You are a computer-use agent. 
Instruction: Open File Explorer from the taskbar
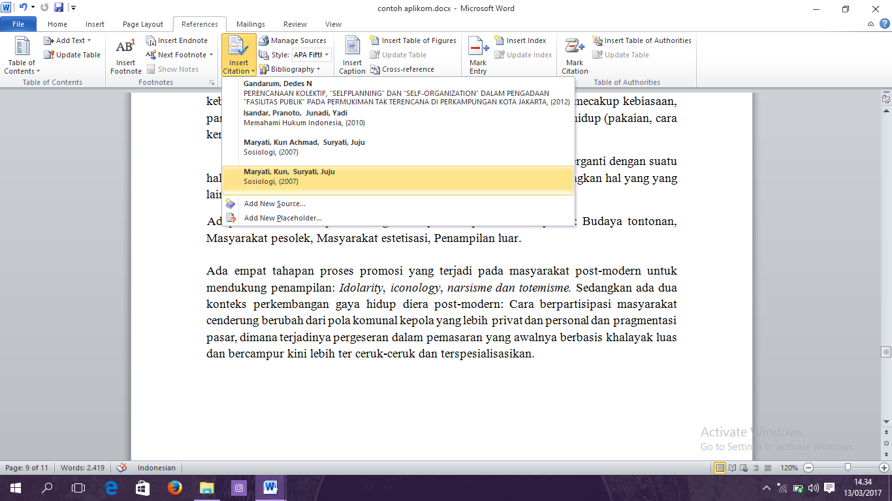click(206, 487)
